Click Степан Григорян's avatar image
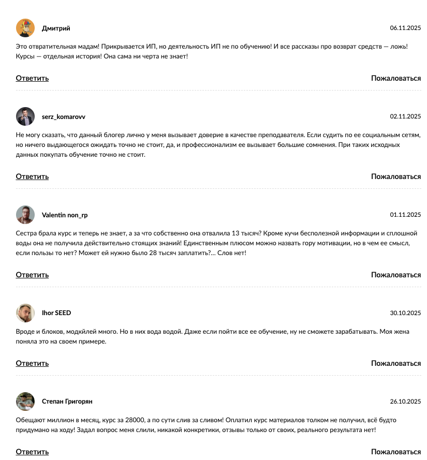This screenshot has width=427, height=460. tap(25, 402)
